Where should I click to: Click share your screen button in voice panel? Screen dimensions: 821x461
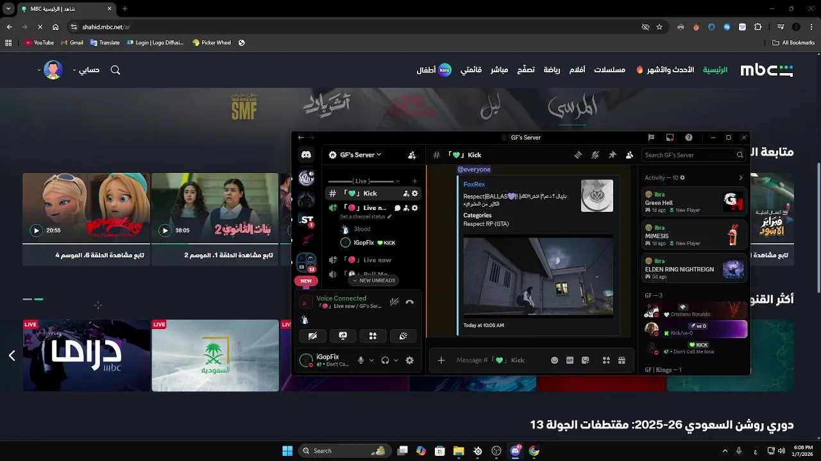(343, 336)
